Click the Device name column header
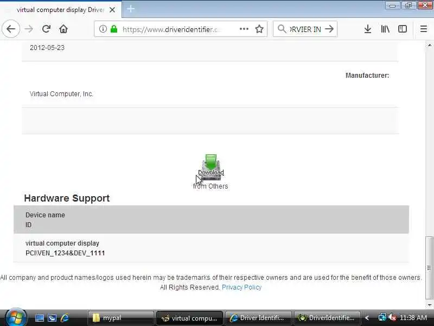The height and width of the screenshot is (326, 434). coord(45,215)
